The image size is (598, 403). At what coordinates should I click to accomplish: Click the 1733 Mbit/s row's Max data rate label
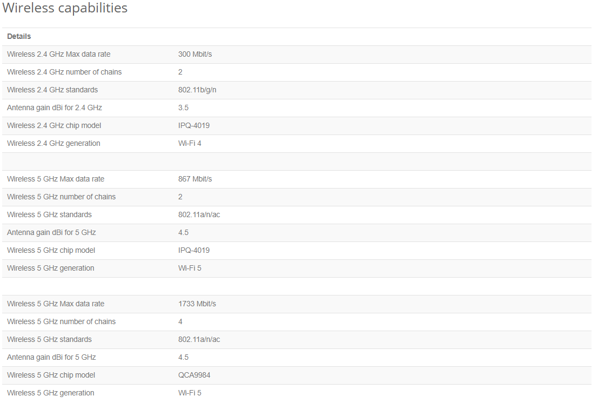click(56, 304)
